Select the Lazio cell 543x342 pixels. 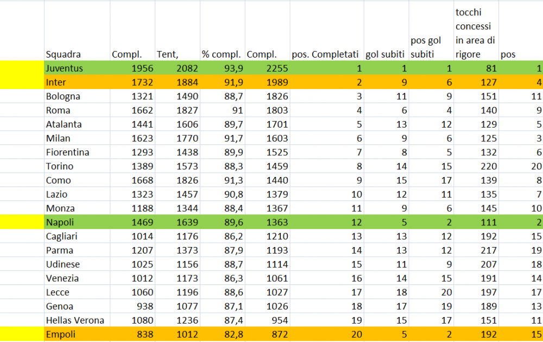pos(77,194)
